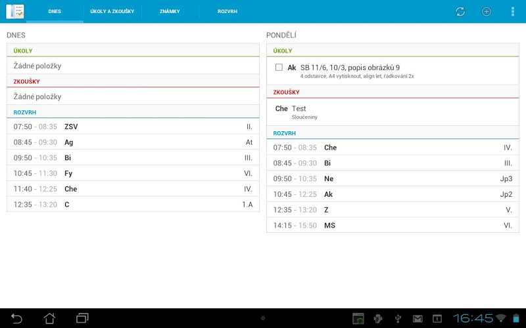Tap the Gmail notification icon
Image resolution: width=526 pixels, height=328 pixels.
[418, 319]
